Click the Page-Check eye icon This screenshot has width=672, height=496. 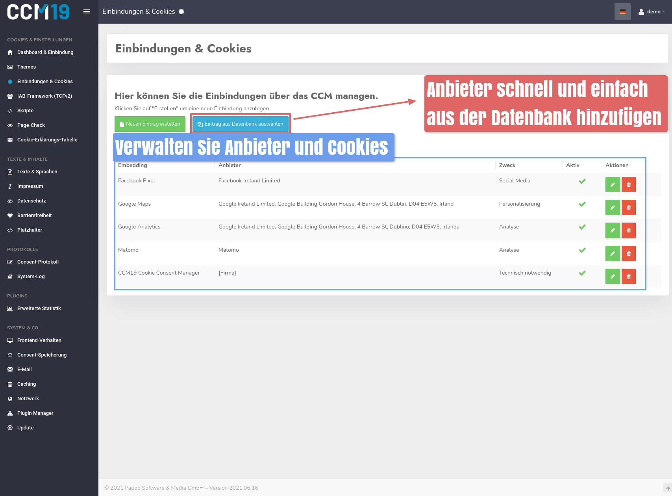[10, 125]
